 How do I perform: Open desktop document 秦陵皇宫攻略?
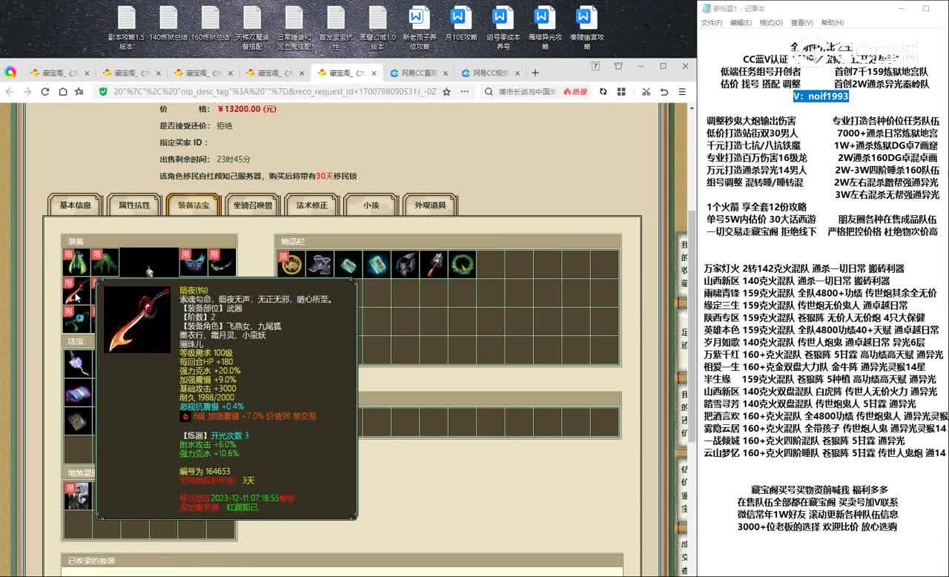pos(587,29)
